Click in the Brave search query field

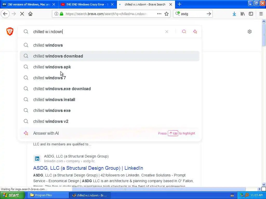click(98, 32)
